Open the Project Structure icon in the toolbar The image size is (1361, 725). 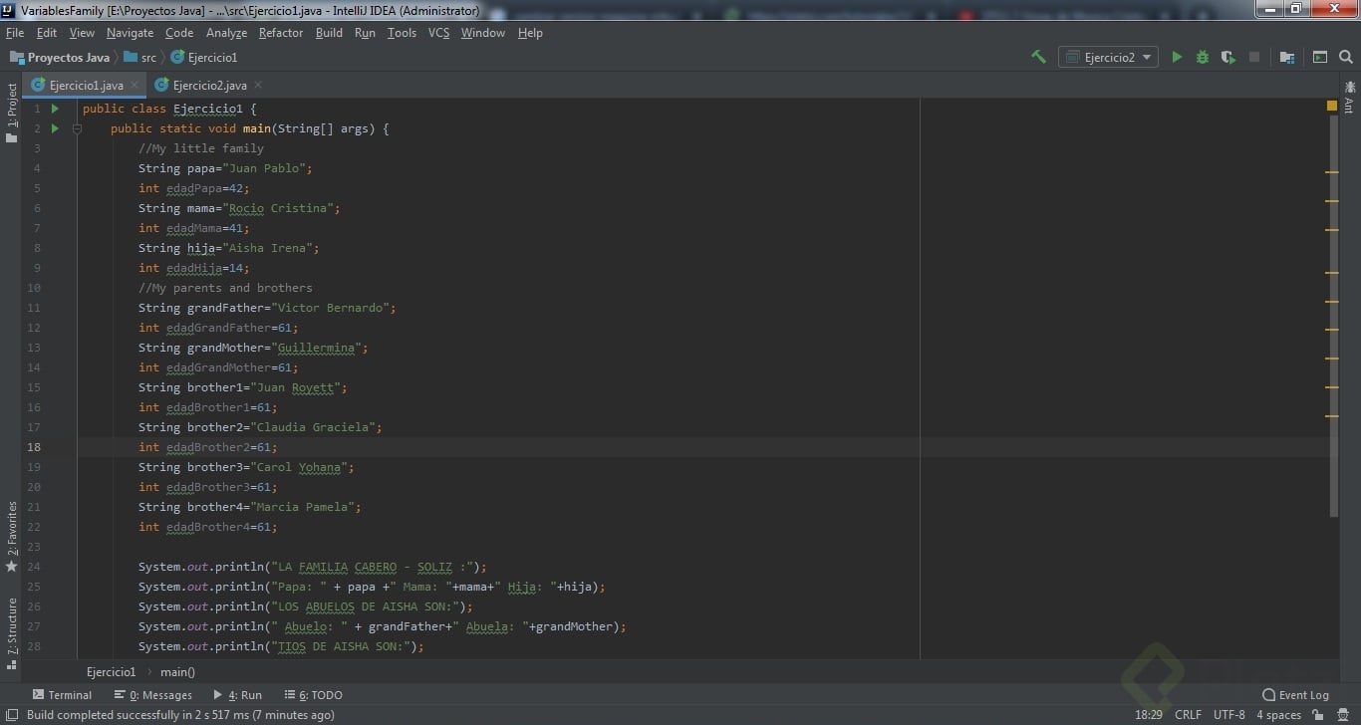point(1287,57)
